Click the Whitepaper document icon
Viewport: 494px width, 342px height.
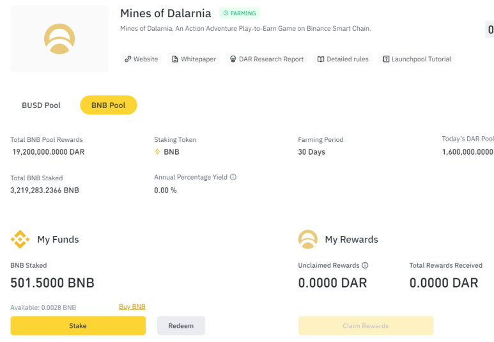[174, 59]
